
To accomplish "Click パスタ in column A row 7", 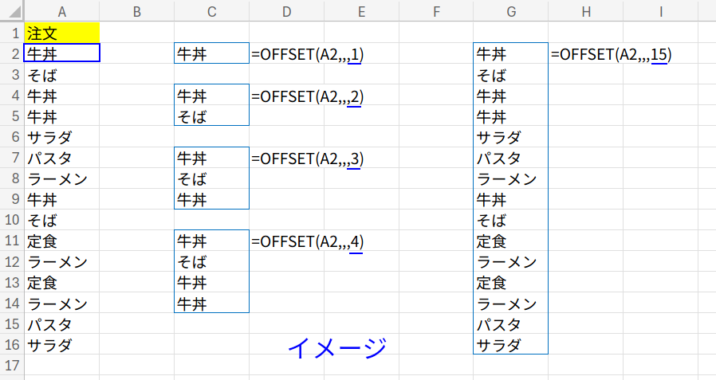I will [61, 158].
